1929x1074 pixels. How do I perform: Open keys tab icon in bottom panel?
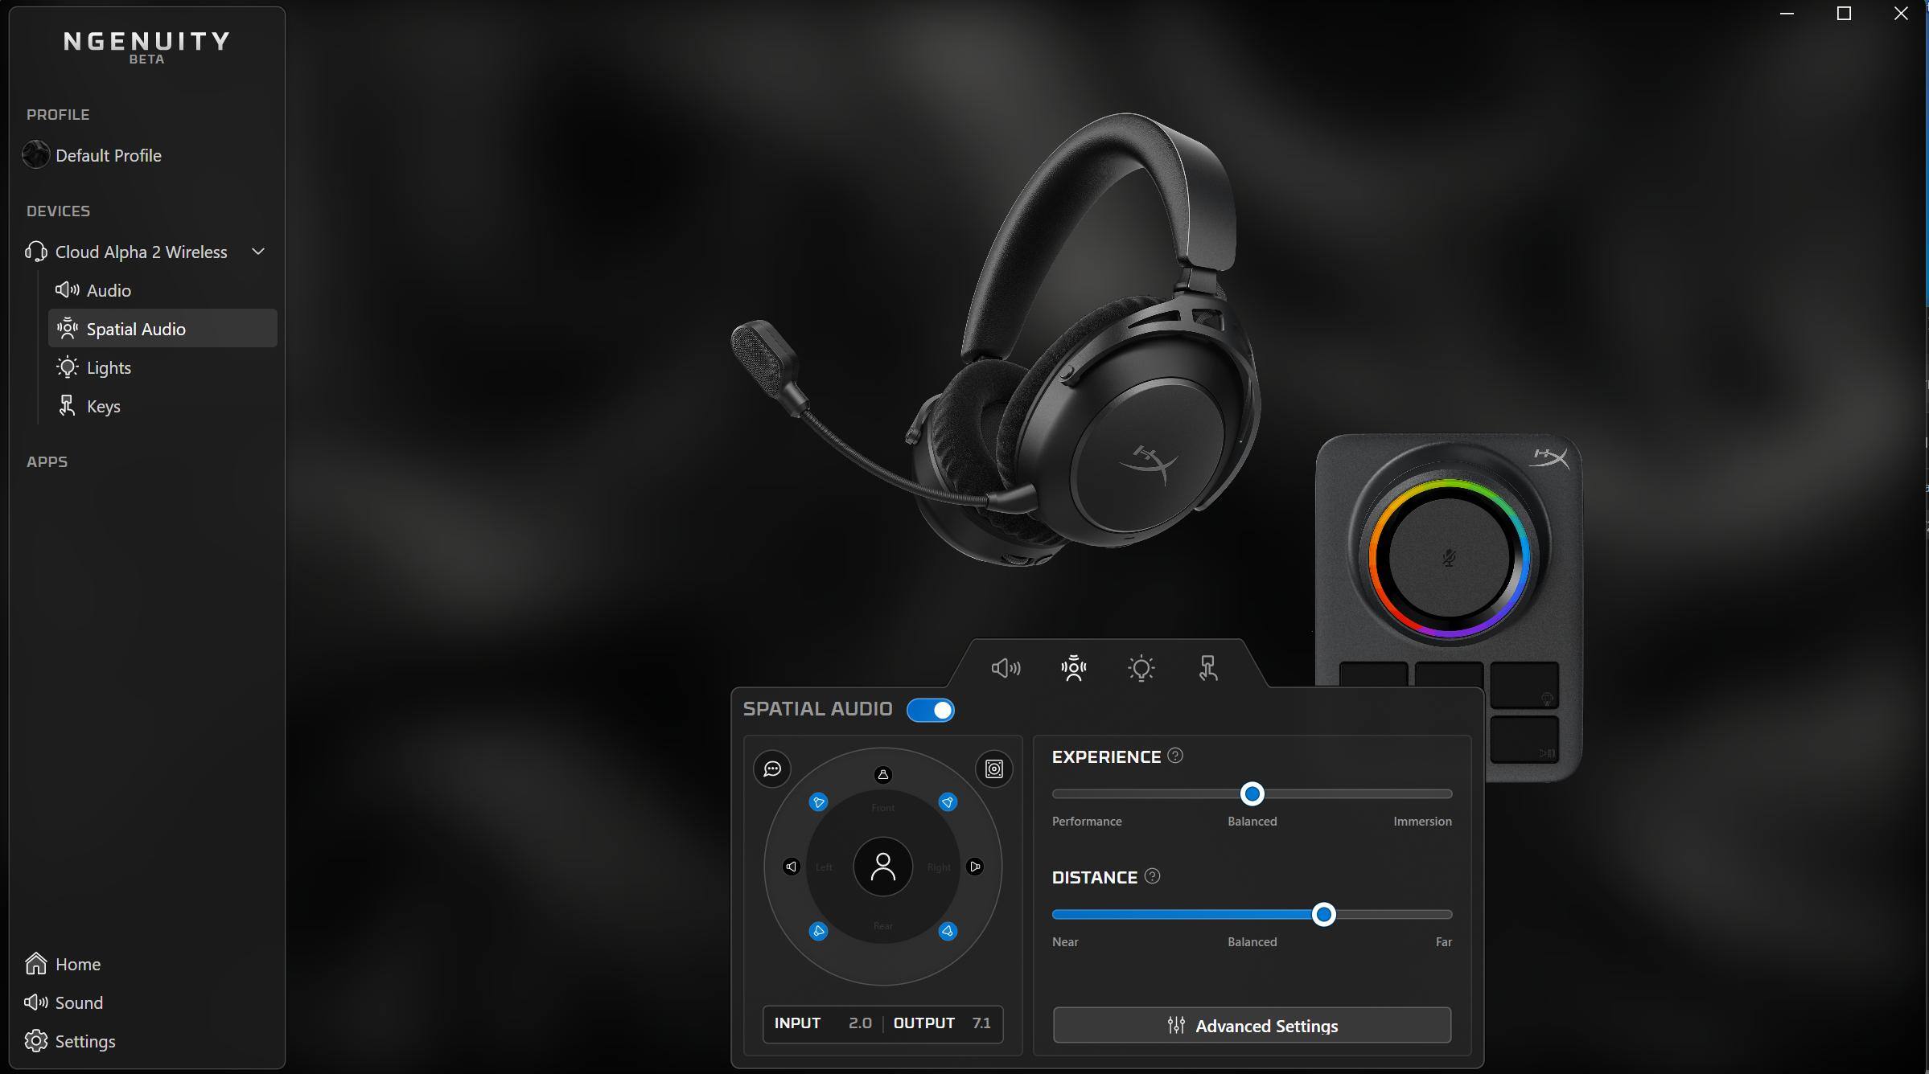point(1207,668)
